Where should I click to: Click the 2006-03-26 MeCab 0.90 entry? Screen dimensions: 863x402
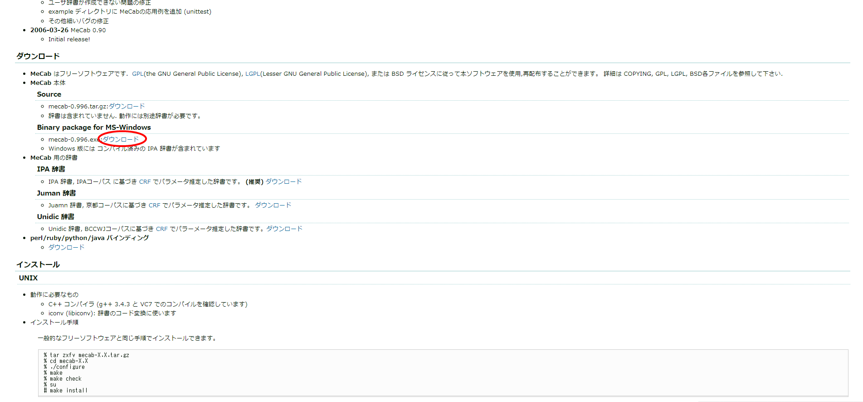pos(68,30)
